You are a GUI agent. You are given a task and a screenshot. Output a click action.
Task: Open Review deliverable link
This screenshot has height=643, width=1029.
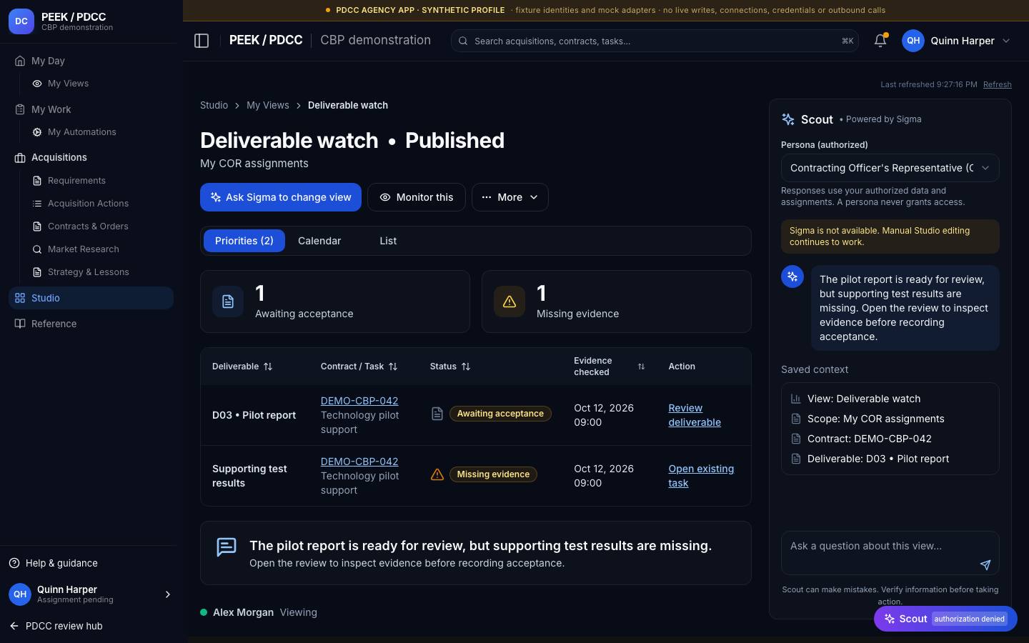(695, 415)
